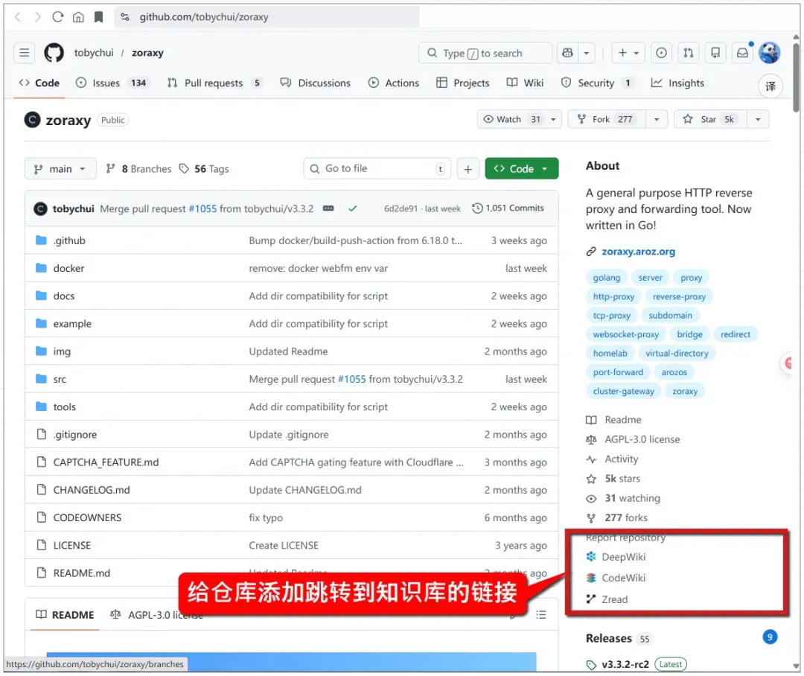Open browser home button
The height and width of the screenshot is (676, 804).
78,17
